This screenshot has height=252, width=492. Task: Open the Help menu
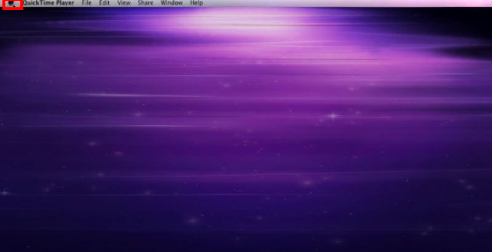pos(197,3)
